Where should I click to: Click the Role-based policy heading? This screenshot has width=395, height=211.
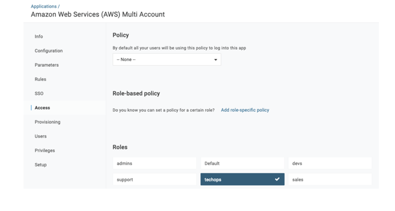(x=136, y=94)
